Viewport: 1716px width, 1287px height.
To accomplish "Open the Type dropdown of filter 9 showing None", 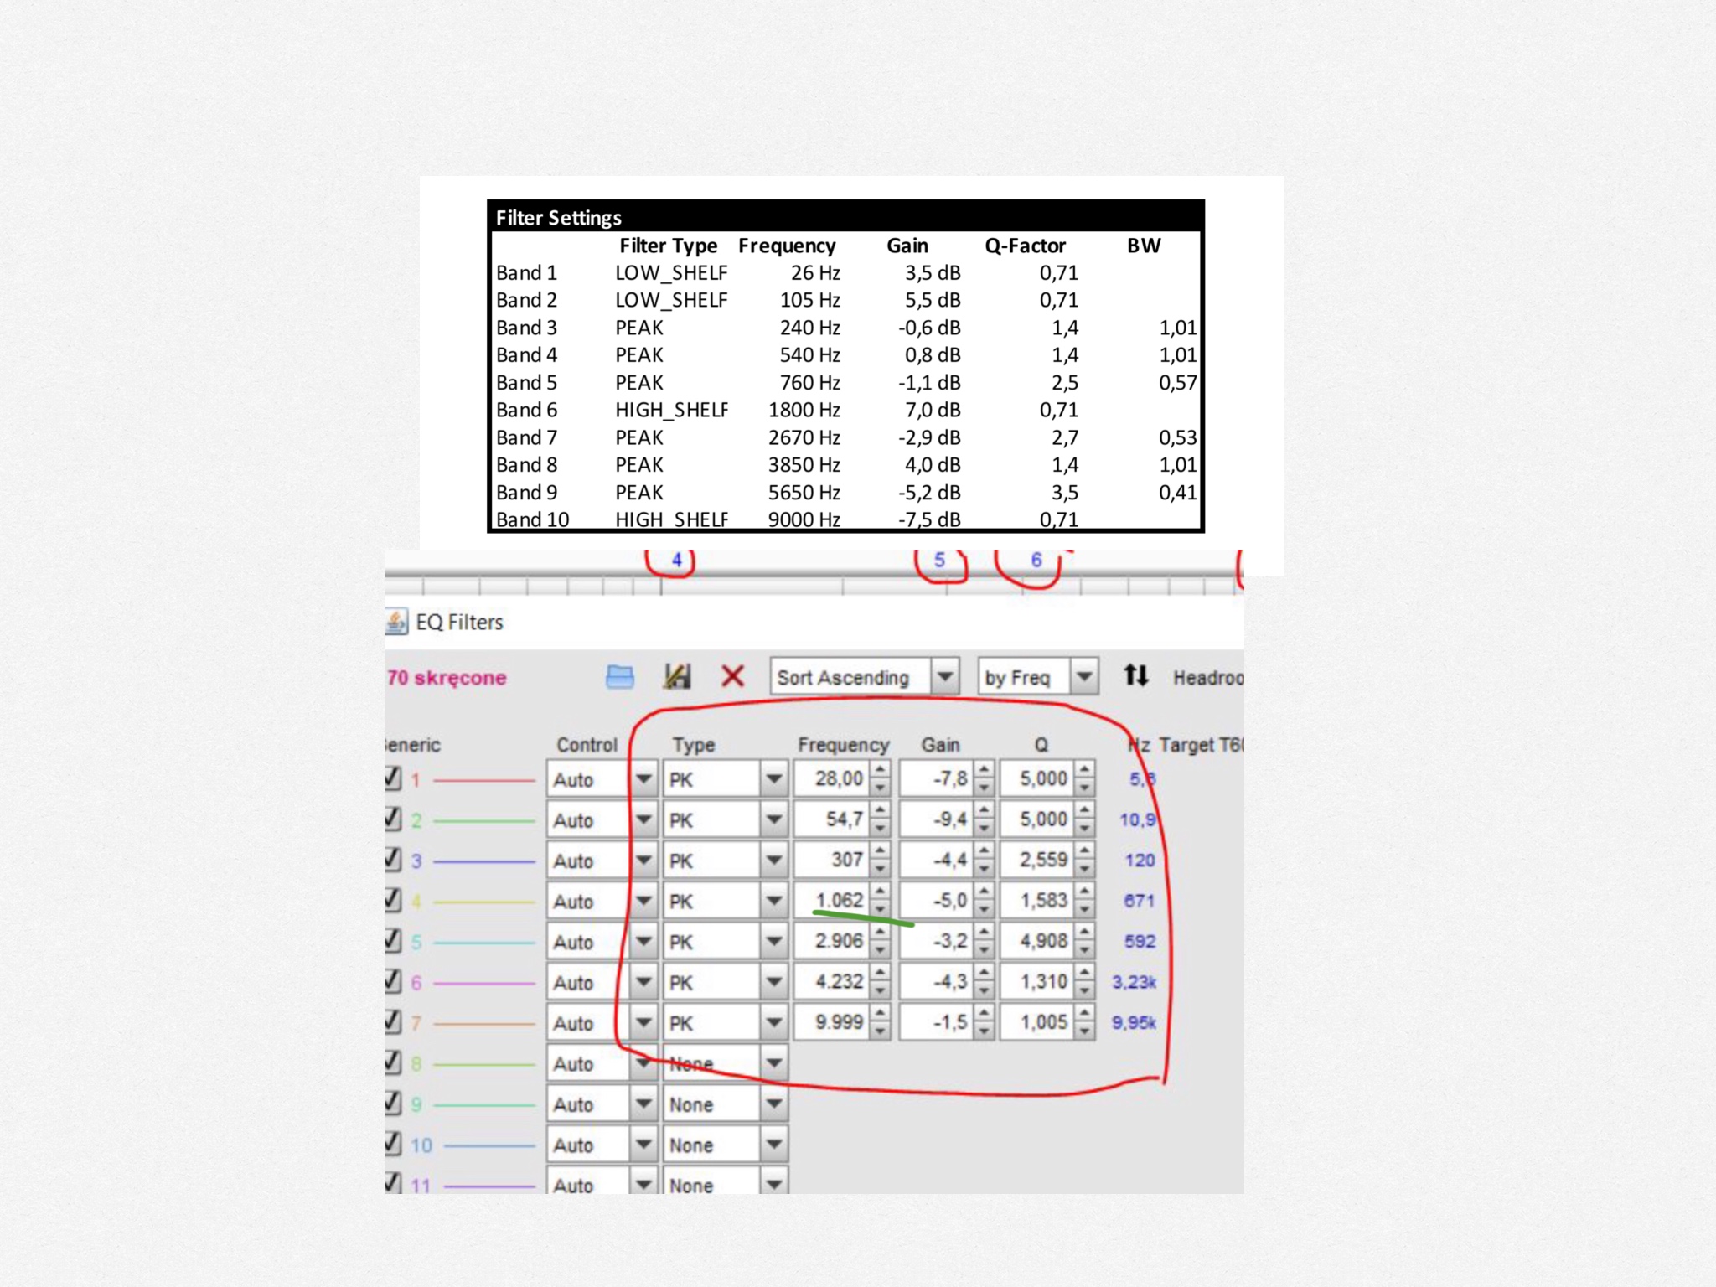I will [725, 1104].
